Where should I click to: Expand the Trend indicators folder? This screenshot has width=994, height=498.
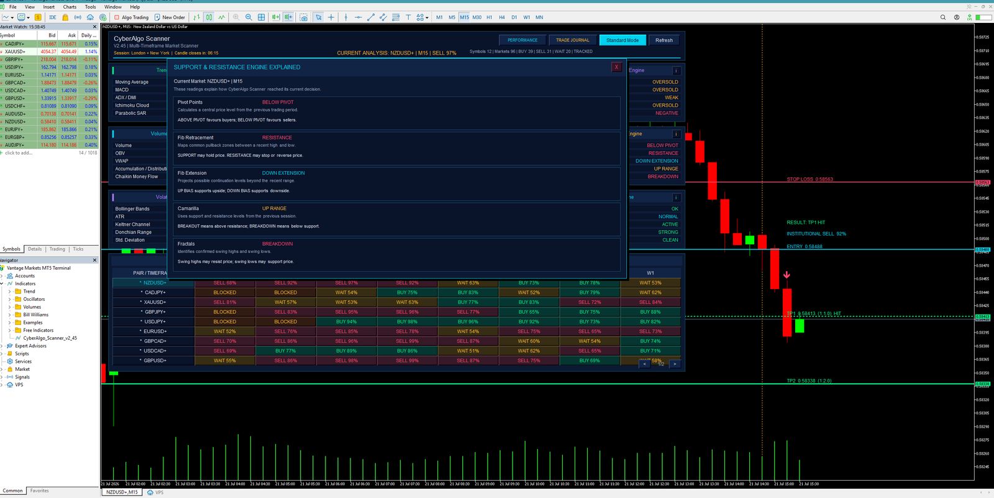pyautogui.click(x=10, y=291)
